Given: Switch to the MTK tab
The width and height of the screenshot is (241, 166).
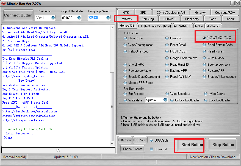Looking at the screenshot, I should click(x=126, y=12).
